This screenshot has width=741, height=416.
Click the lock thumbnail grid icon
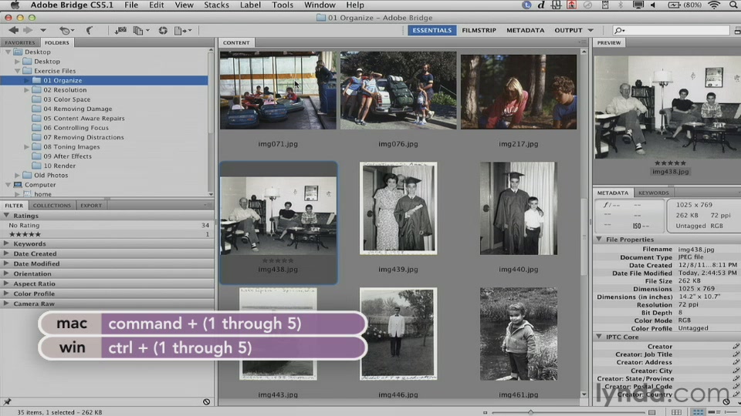point(677,412)
